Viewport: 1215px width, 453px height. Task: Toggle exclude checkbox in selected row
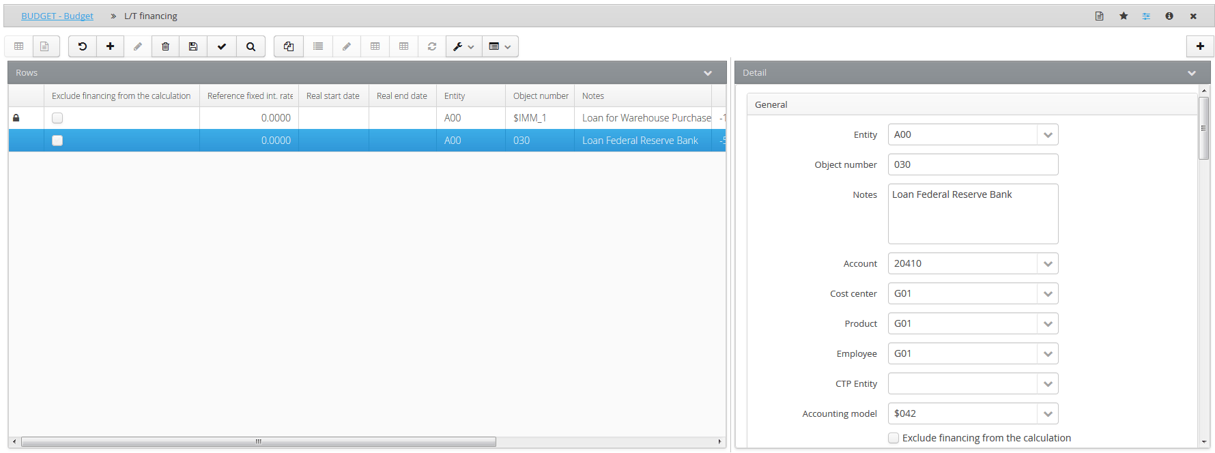point(57,141)
